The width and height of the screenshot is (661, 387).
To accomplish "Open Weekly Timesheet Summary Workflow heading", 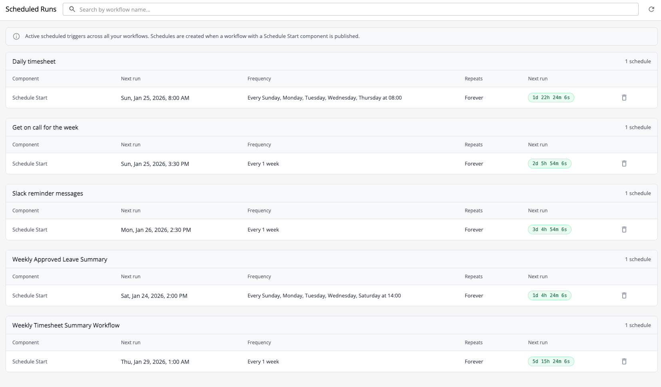I will [66, 325].
